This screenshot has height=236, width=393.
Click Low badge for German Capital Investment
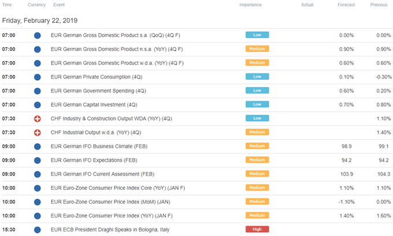click(x=257, y=104)
